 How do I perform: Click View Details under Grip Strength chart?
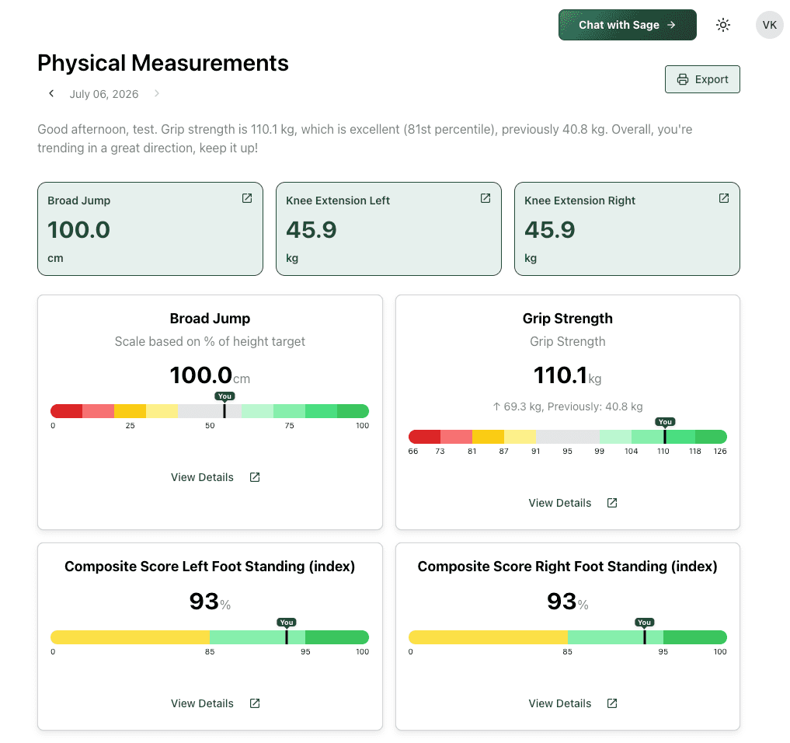[x=572, y=503]
